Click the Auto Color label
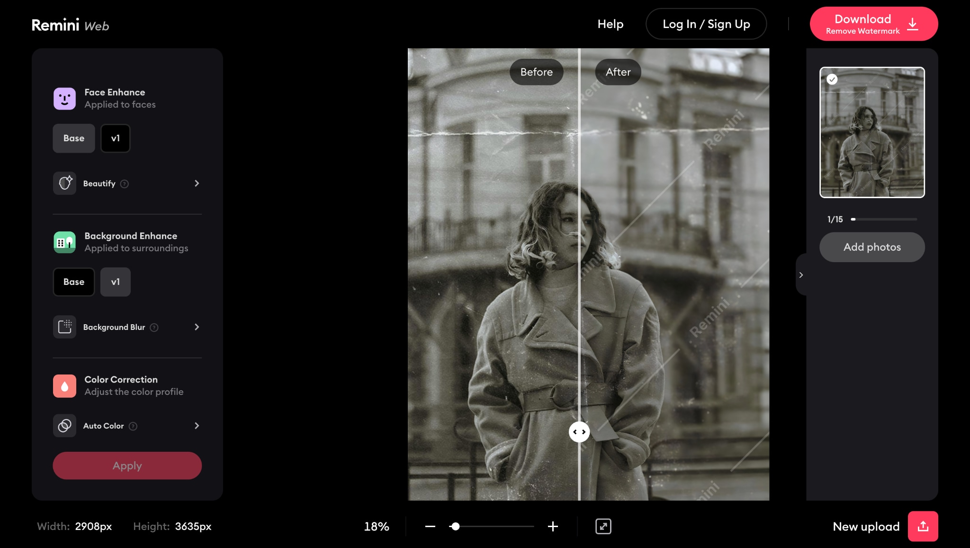The height and width of the screenshot is (548, 970). (x=104, y=426)
